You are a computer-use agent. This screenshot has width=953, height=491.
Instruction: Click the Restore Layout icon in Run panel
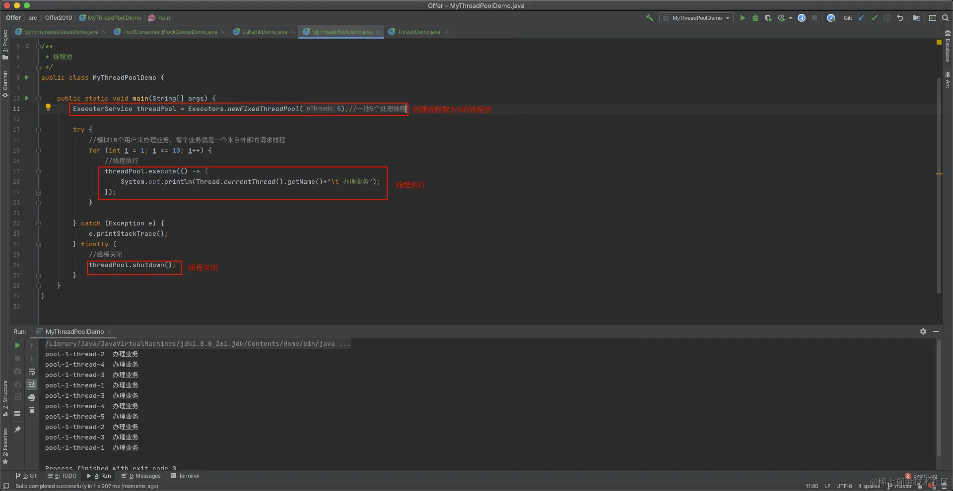[x=17, y=413]
